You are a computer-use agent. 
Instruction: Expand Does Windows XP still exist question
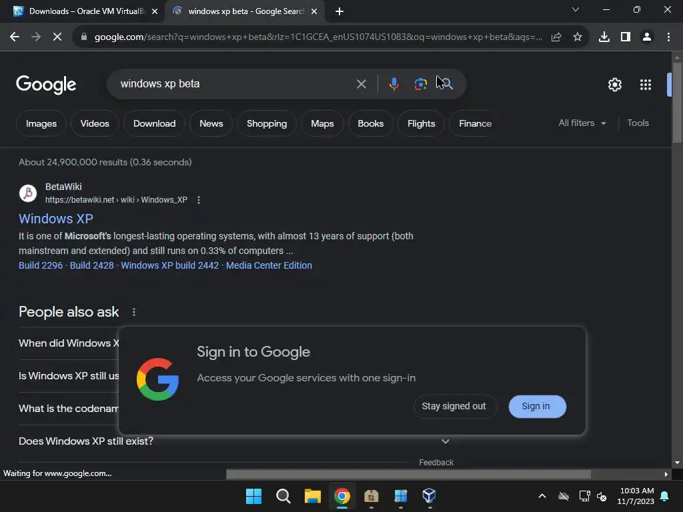coord(235,441)
